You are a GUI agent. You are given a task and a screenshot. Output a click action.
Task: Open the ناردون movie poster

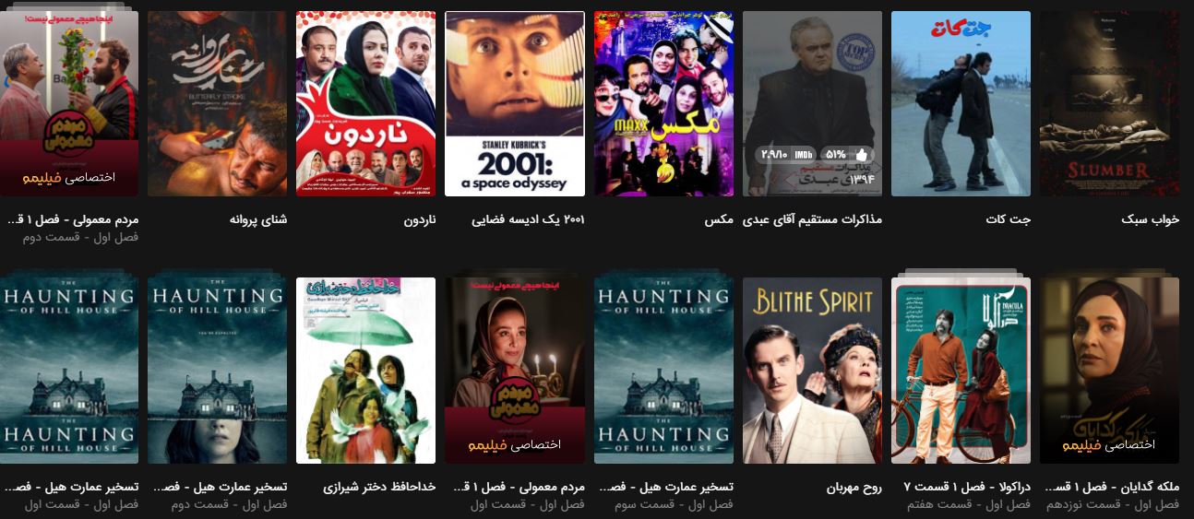[x=366, y=103]
